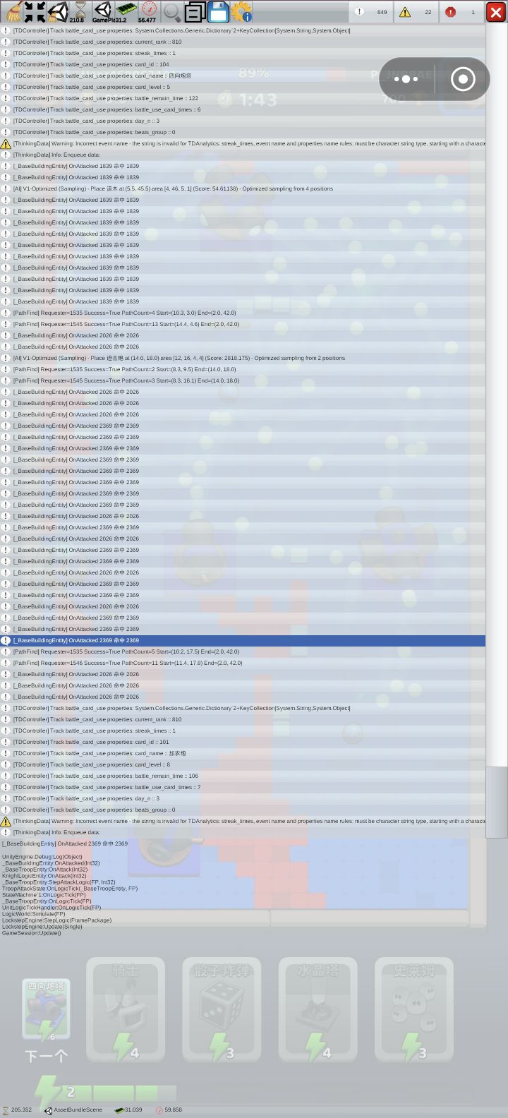Viewport: 508px width, 1118px height.
Task: Pick the 骑士 knight card
Action: (x=126, y=1009)
